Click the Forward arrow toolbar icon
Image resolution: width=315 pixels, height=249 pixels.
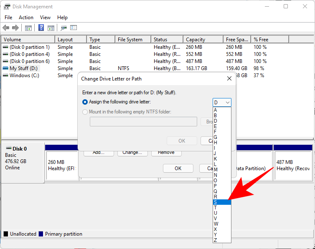(x=15, y=28)
